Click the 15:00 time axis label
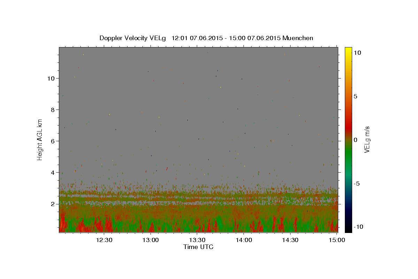The image size is (418, 279). coord(337,240)
